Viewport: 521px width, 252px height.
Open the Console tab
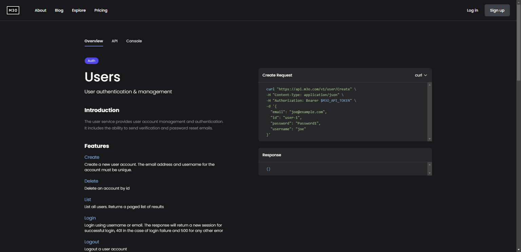(x=134, y=41)
